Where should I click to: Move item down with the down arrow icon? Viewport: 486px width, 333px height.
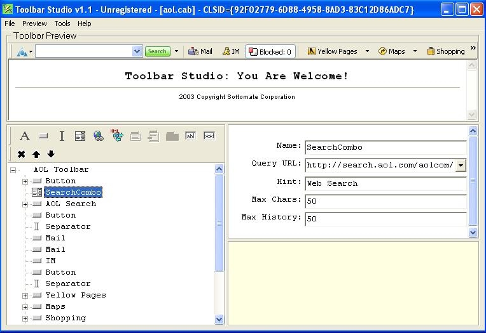51,154
